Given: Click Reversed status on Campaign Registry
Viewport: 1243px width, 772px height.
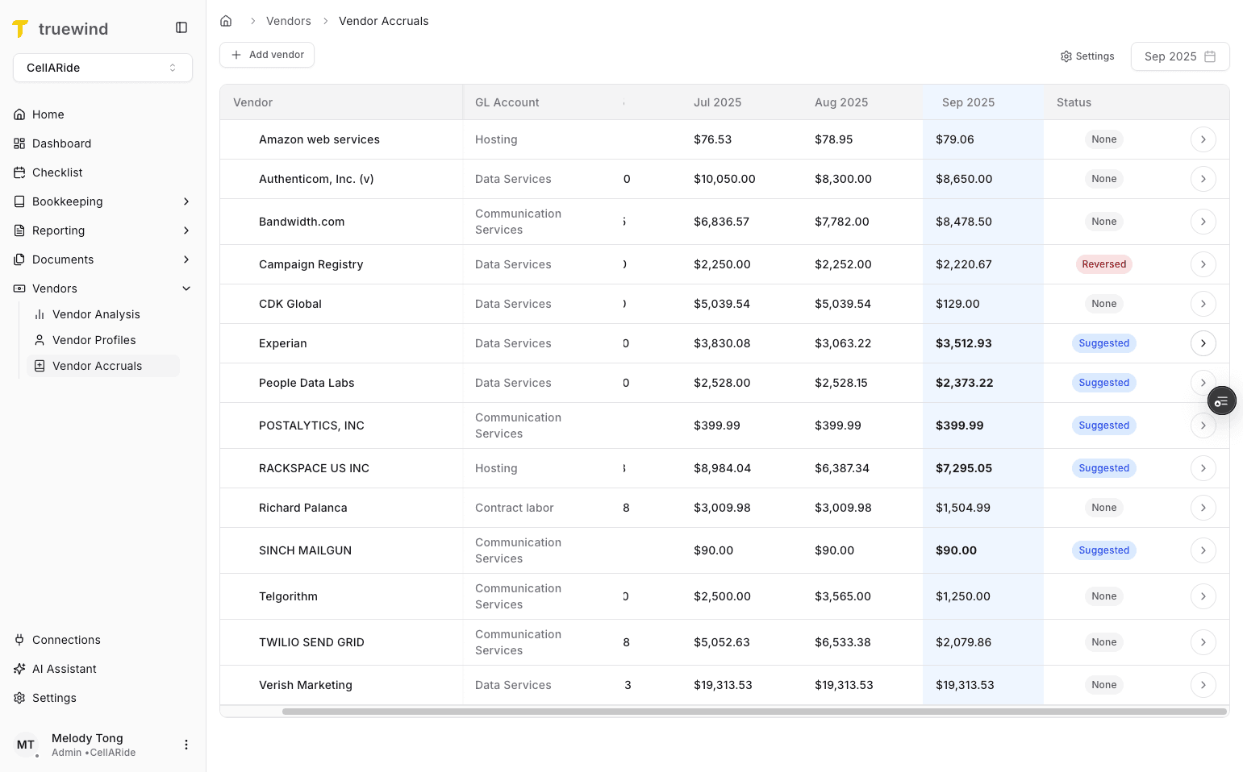Looking at the screenshot, I should click(1103, 264).
